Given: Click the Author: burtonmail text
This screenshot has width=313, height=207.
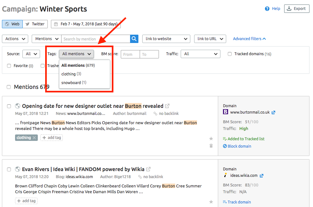Looking at the screenshot, I should point(130,114).
